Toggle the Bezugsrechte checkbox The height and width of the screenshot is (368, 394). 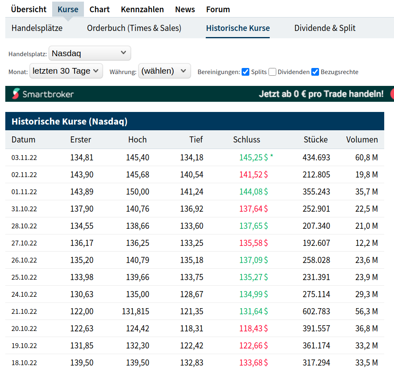click(315, 72)
